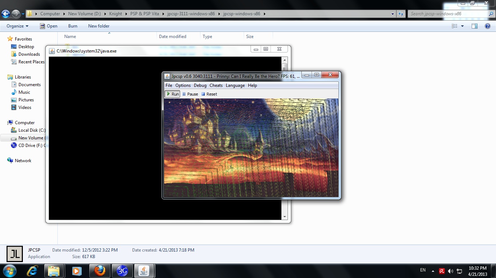Click the Windows Media Player taskbar icon
The height and width of the screenshot is (278, 496).
(x=77, y=271)
